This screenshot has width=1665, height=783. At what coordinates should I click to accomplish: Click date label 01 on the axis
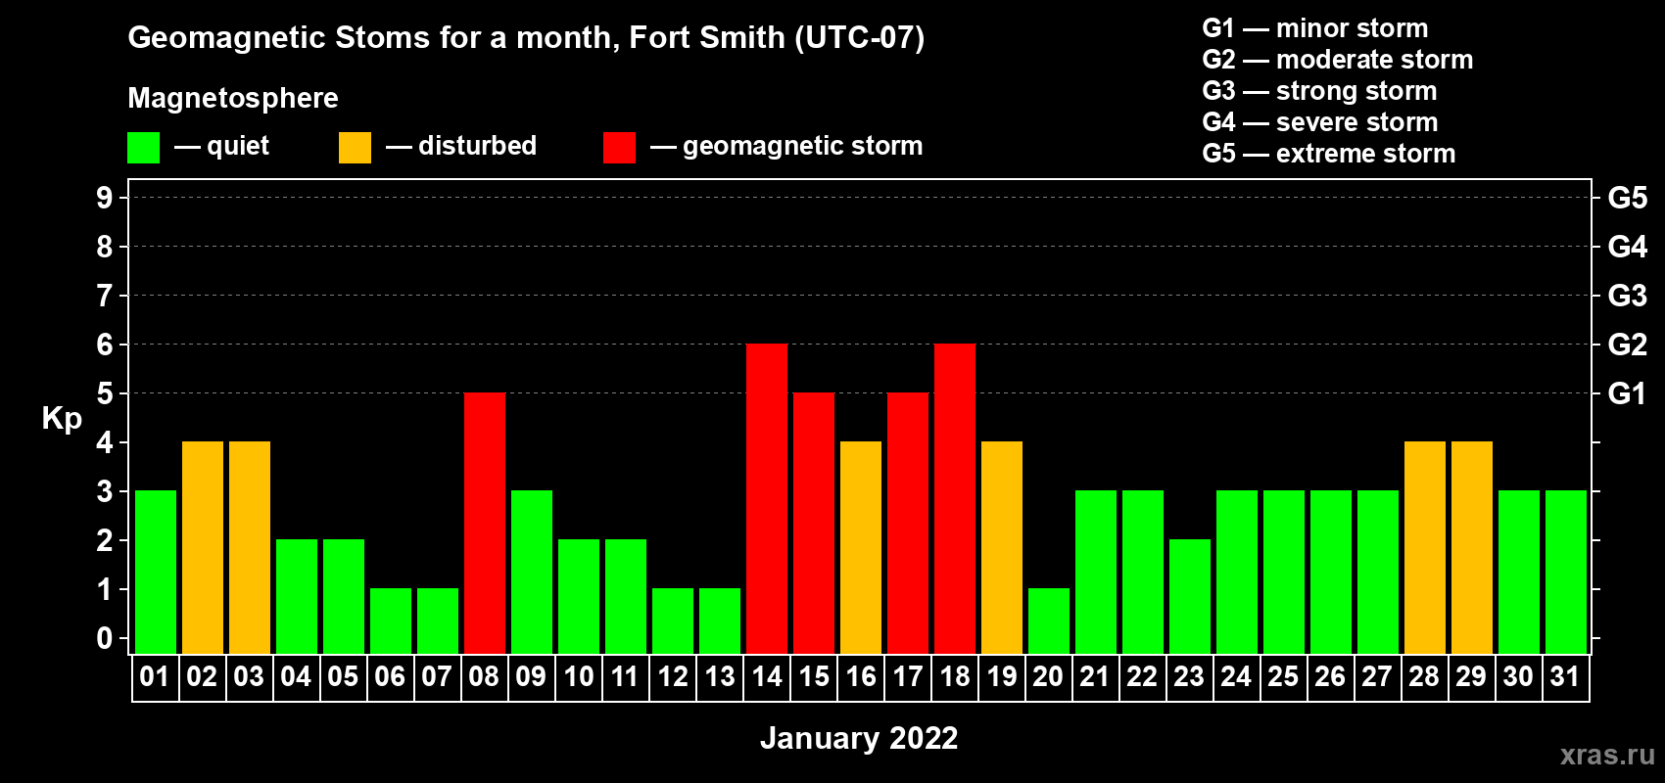155,677
